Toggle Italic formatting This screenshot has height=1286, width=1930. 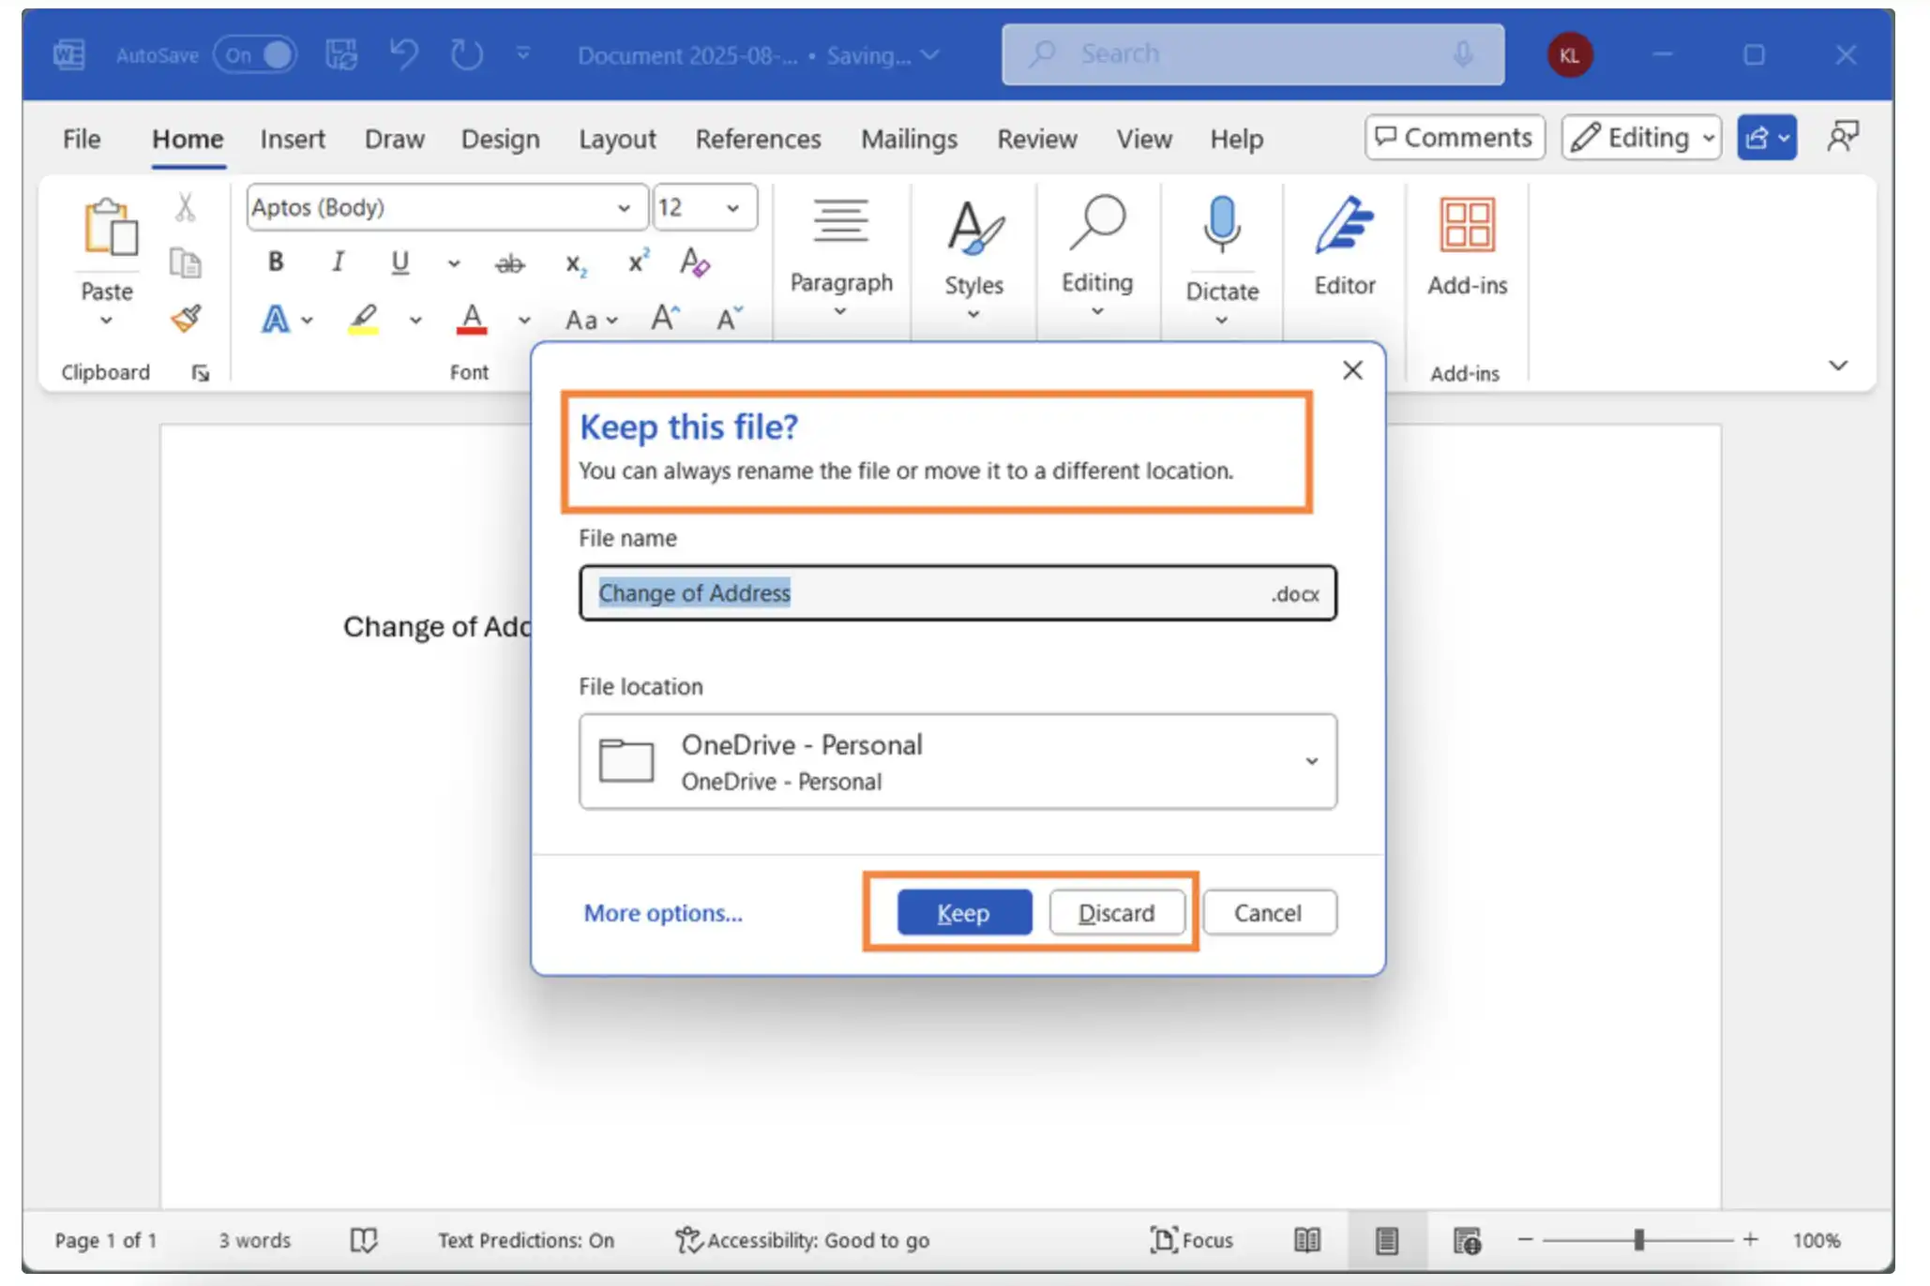[x=338, y=262]
